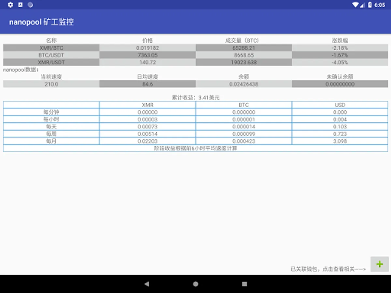This screenshot has width=391, height=293.
Task: Tap volume value 8668.65
Action: tap(244, 55)
